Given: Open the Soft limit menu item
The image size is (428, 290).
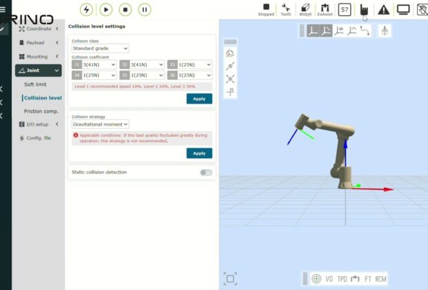Looking at the screenshot, I should tap(35, 84).
